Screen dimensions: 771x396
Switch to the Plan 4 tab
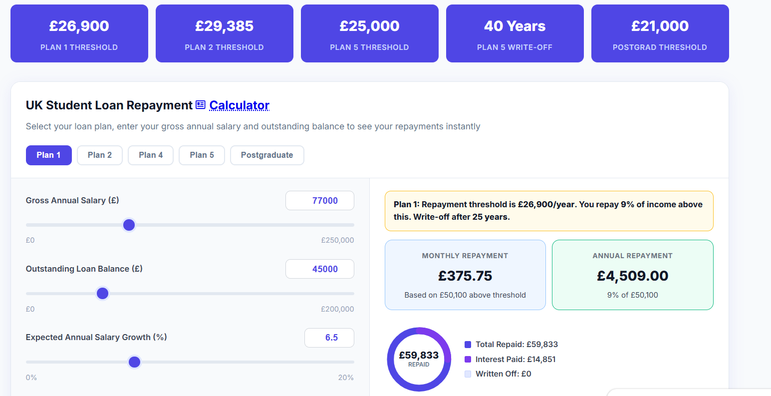tap(151, 155)
